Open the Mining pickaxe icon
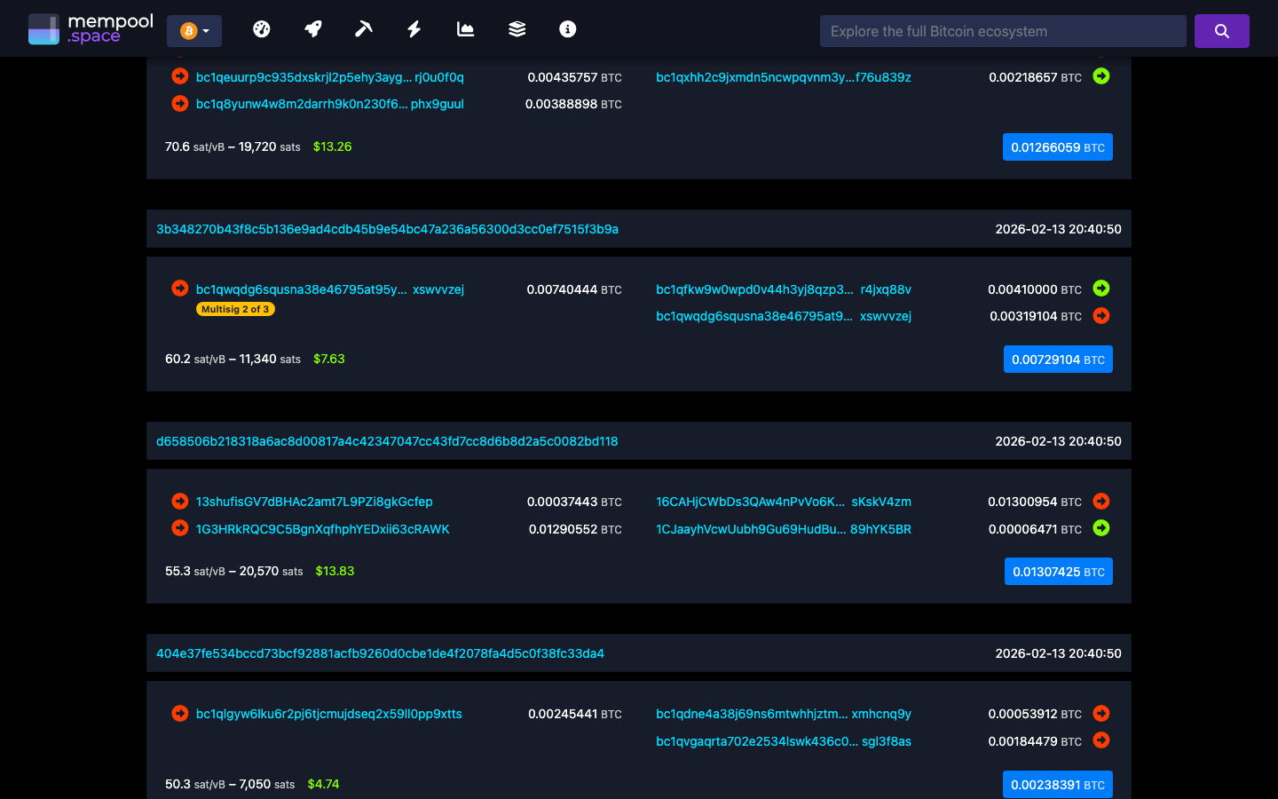This screenshot has height=799, width=1278. (x=363, y=28)
